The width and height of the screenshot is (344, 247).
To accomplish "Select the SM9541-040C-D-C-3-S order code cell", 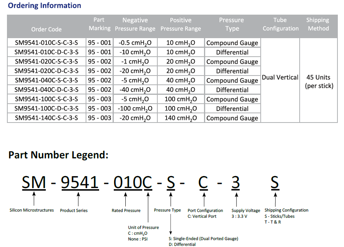I will [x=46, y=90].
